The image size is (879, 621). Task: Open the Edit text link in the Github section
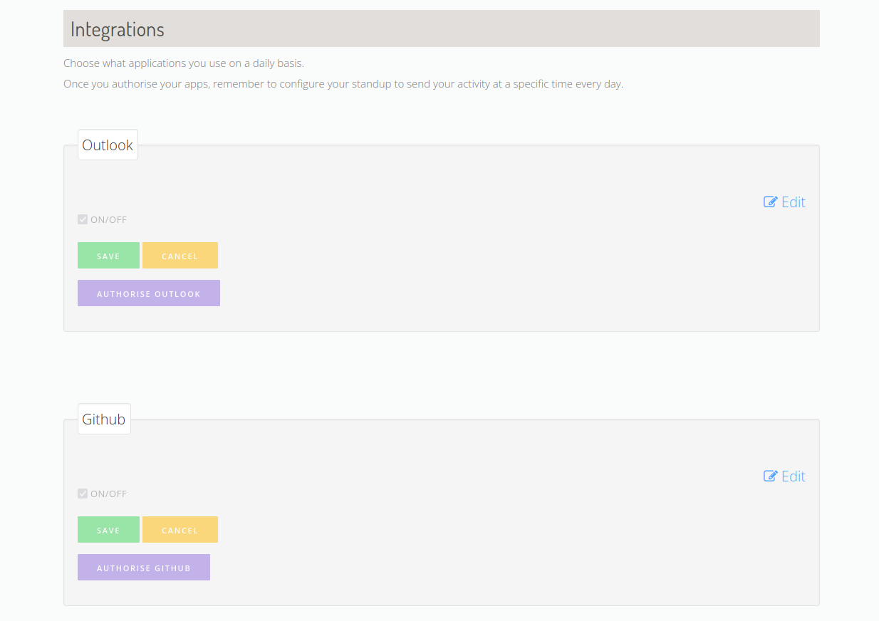[x=794, y=476]
